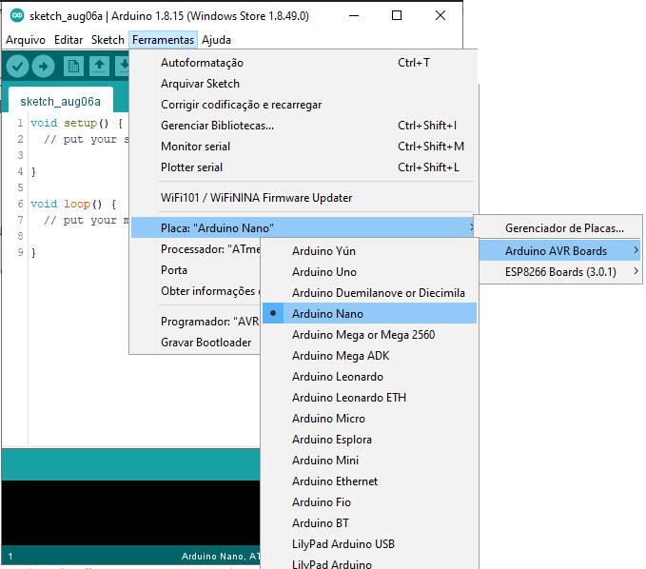The image size is (646, 569).
Task: Select the Arduino Ethernet board
Action: (x=369, y=481)
